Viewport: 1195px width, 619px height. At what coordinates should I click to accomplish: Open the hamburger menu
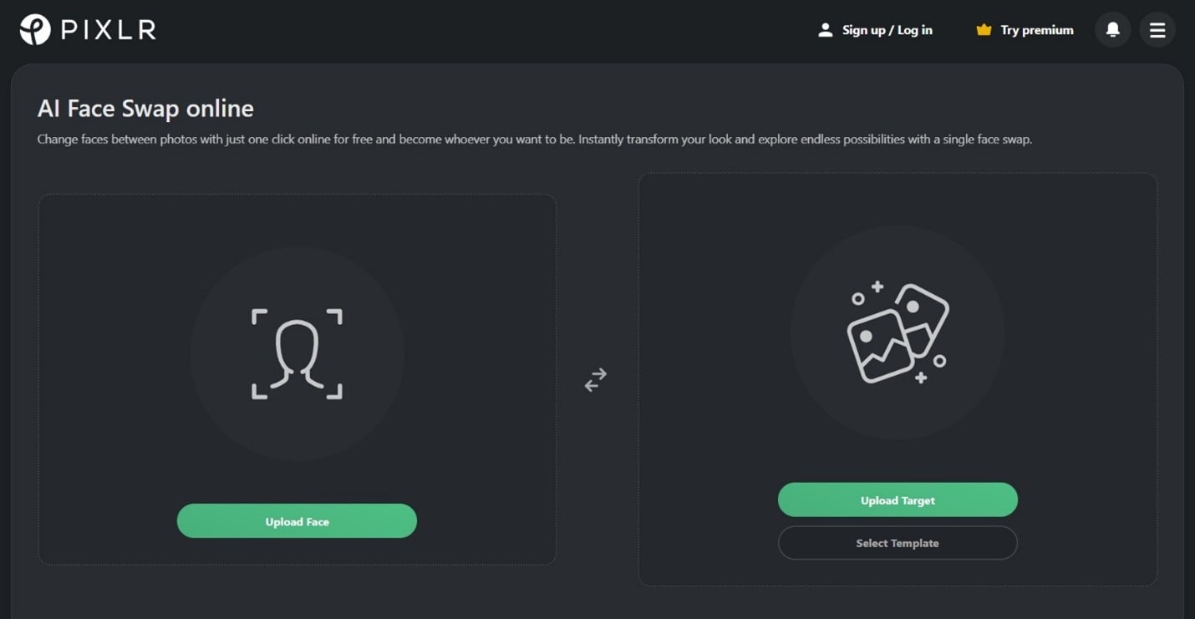[1157, 30]
